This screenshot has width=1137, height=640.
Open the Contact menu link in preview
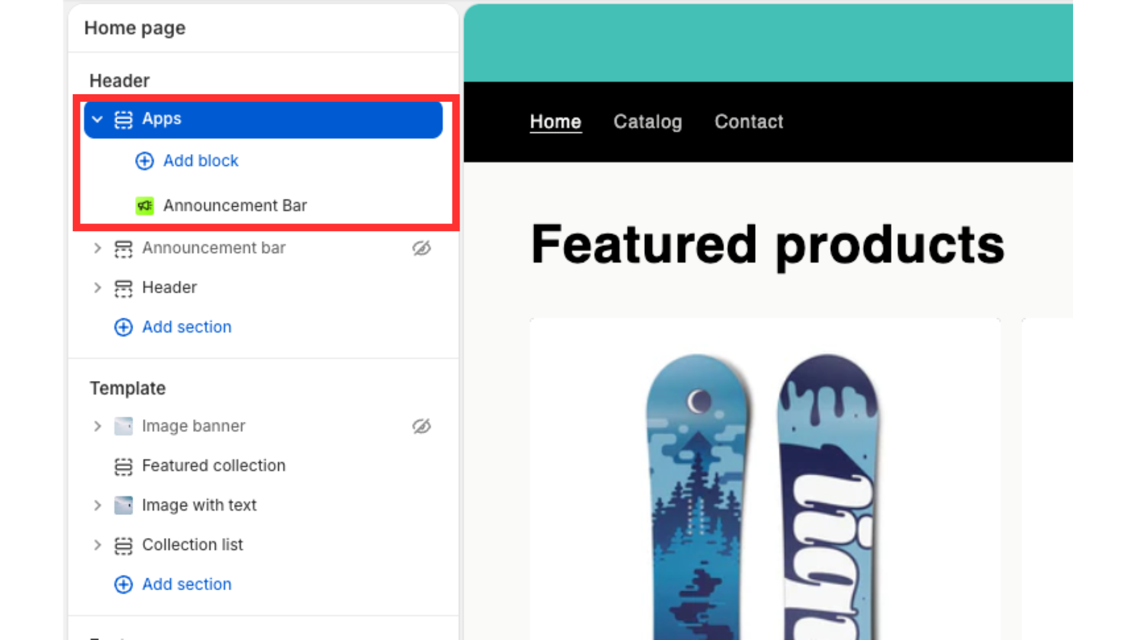coord(749,121)
